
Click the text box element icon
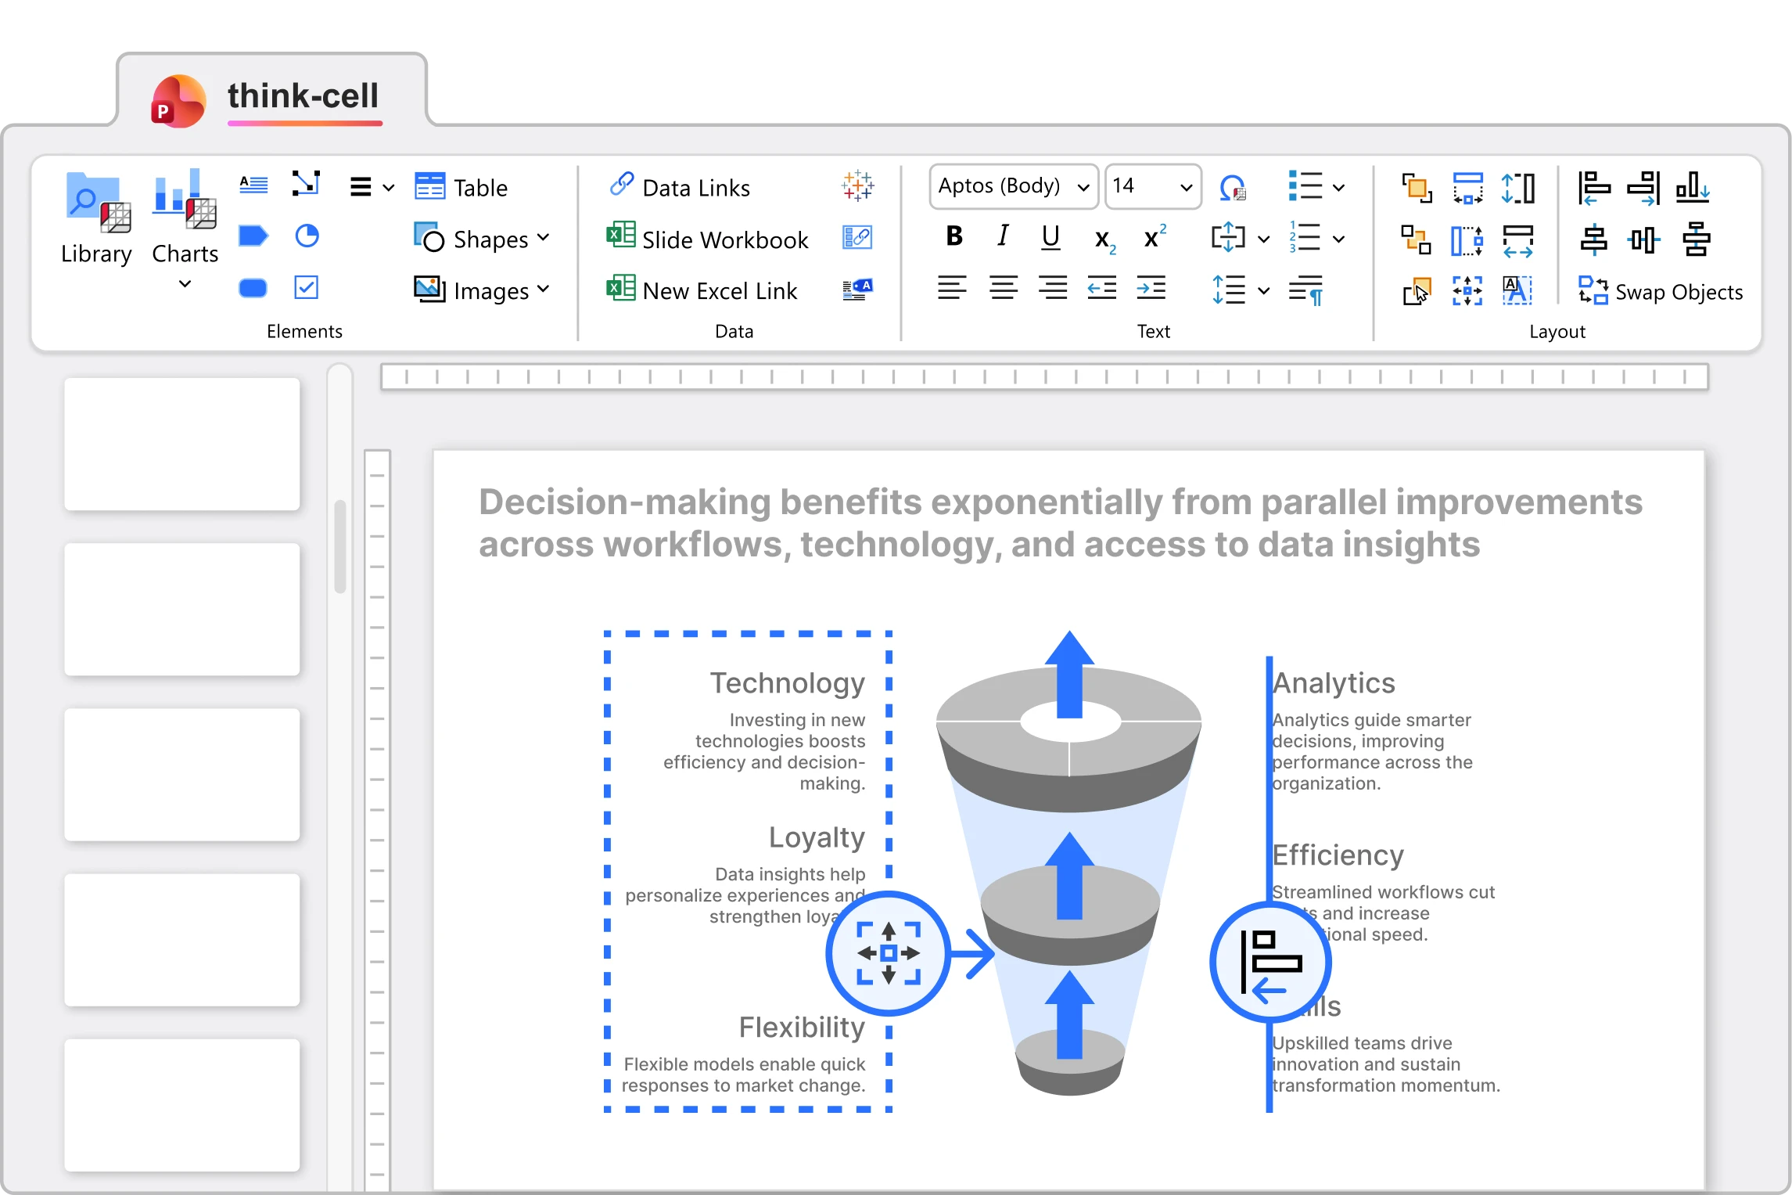[253, 185]
